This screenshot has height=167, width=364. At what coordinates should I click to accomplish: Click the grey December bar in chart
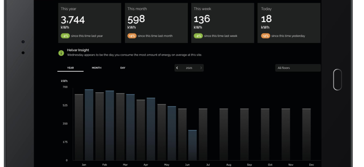pos(306,134)
